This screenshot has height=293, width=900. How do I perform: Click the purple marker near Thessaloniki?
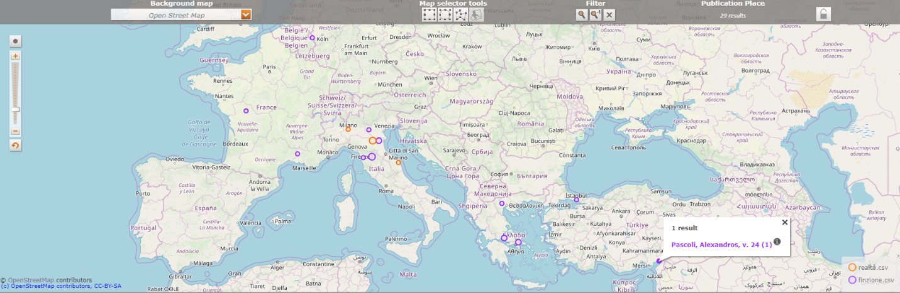(x=502, y=203)
